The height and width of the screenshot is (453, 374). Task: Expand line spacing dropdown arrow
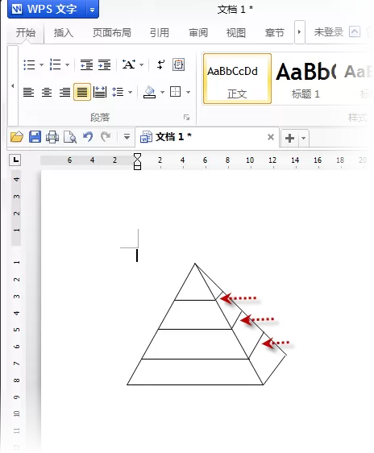131,92
